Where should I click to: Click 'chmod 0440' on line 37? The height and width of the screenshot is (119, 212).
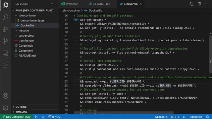[93, 102]
